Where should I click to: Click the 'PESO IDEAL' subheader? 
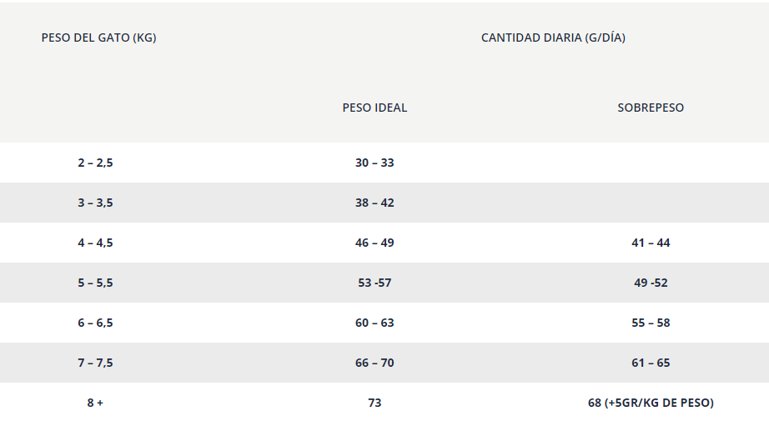pos(374,108)
